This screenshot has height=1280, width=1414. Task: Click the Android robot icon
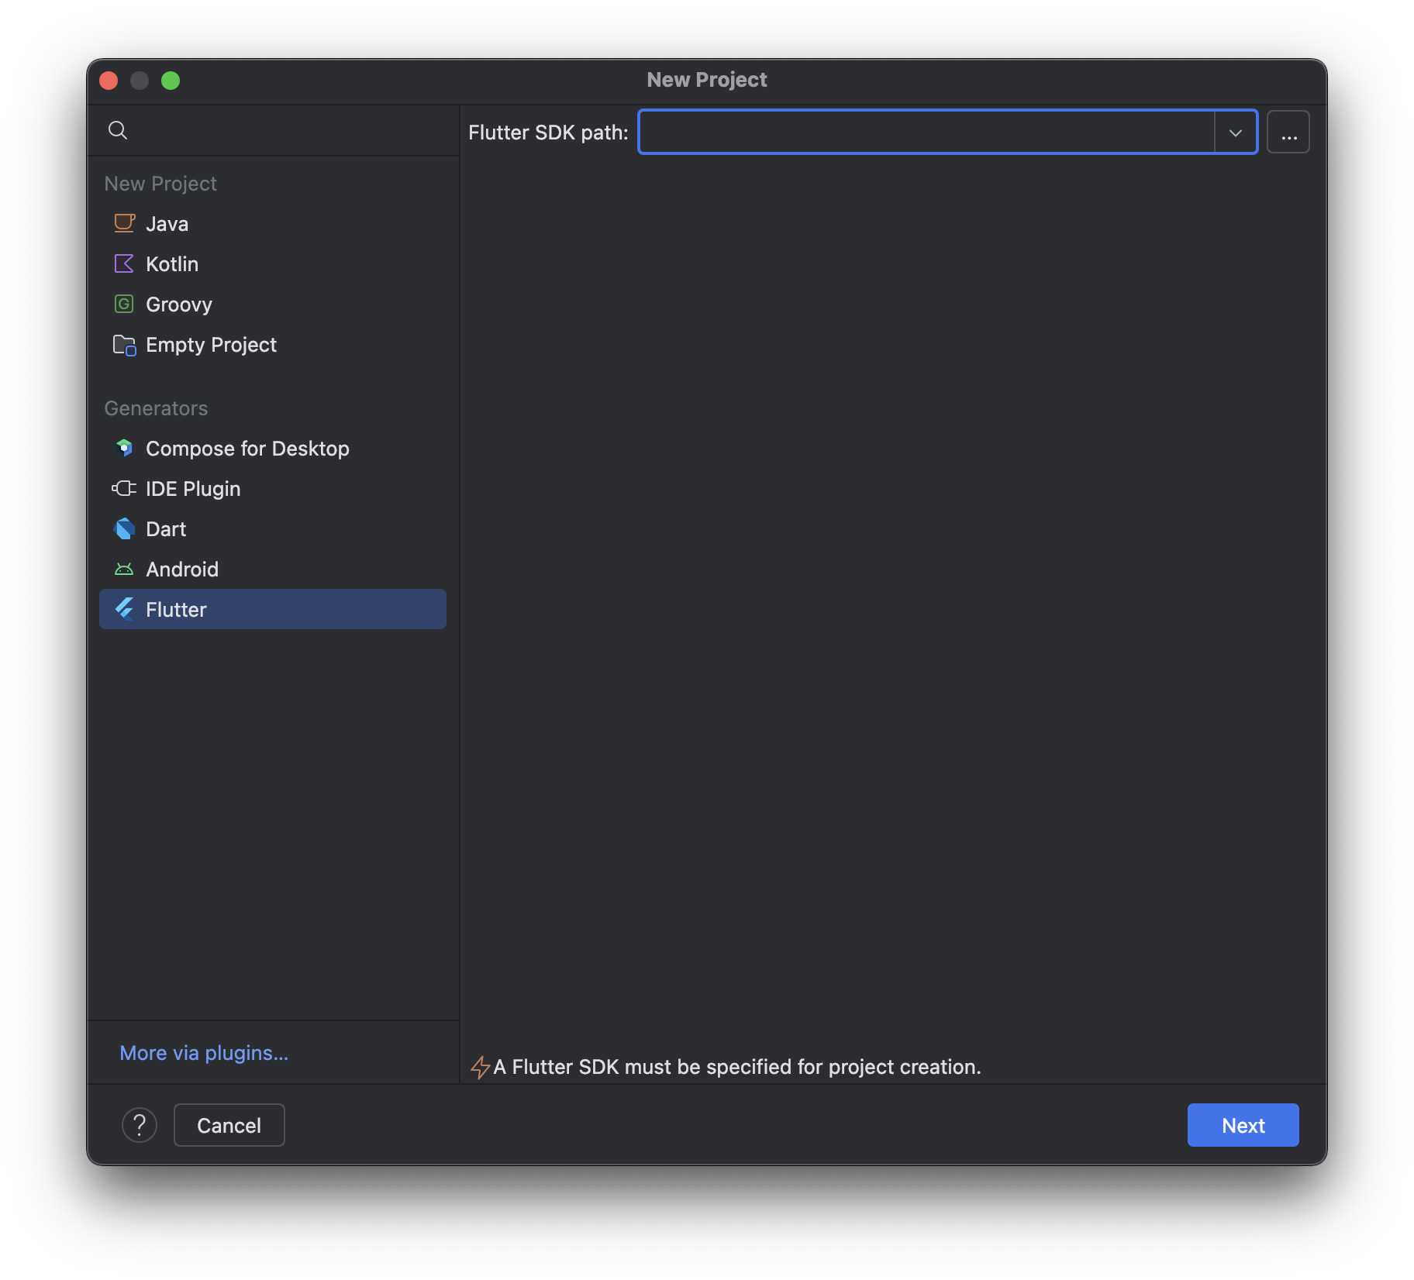(124, 569)
